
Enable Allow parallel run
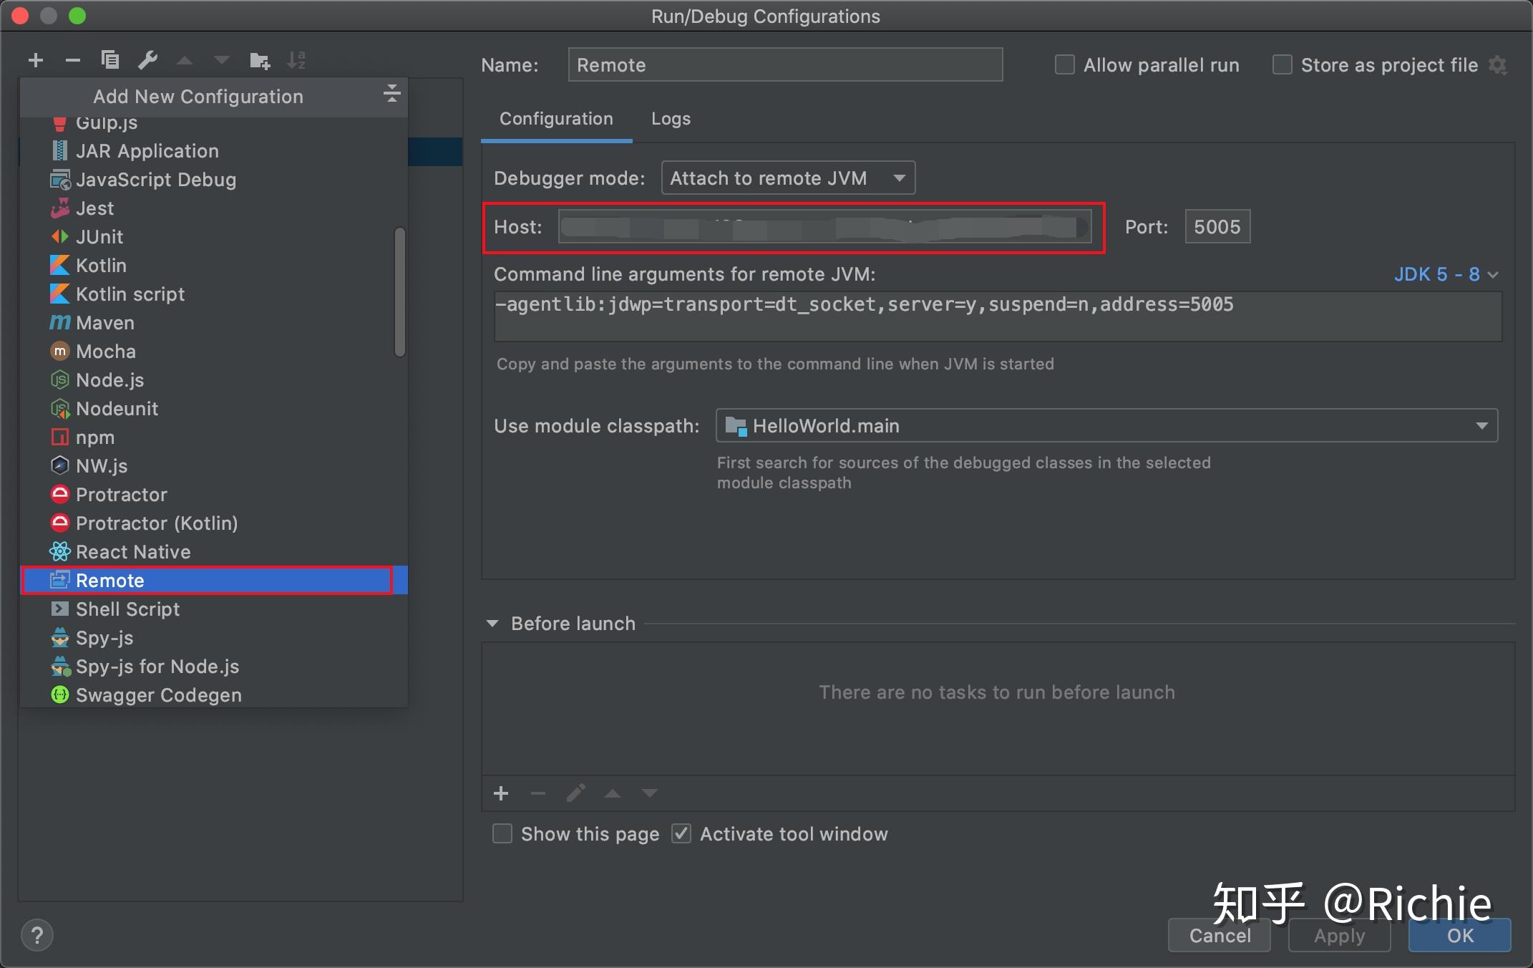click(1064, 64)
